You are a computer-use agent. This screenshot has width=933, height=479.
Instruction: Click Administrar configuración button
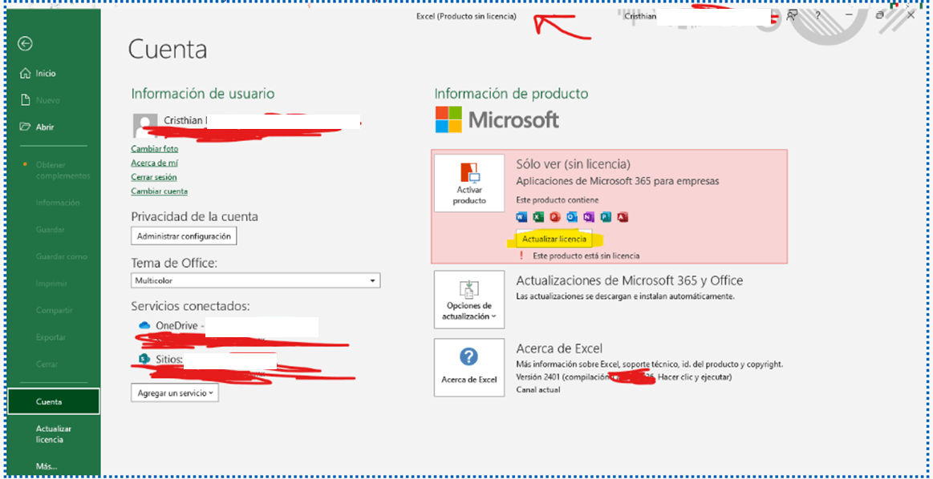pos(184,236)
